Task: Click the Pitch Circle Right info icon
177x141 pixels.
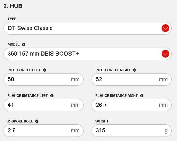Action: point(134,70)
